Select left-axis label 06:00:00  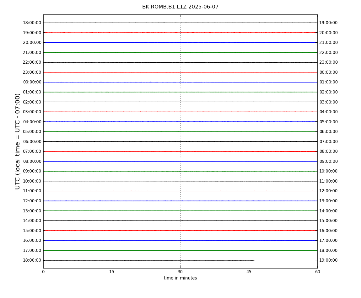(32, 141)
